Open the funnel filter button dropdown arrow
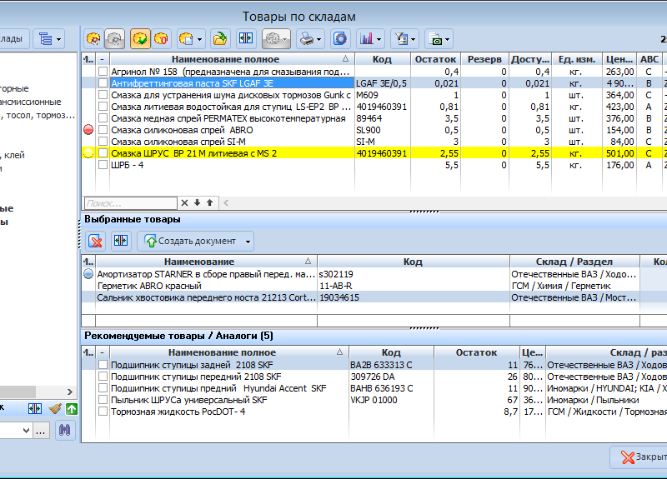The width and height of the screenshot is (667, 479). [414, 39]
